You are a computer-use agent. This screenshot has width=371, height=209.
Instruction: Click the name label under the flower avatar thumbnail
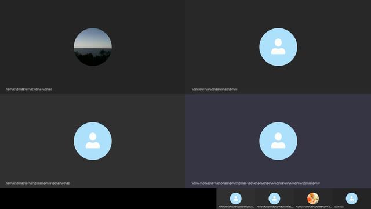(314, 207)
